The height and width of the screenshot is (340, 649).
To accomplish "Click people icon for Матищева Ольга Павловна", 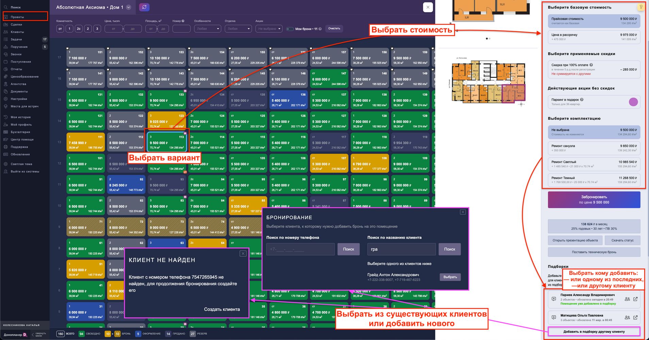I will point(627,318).
